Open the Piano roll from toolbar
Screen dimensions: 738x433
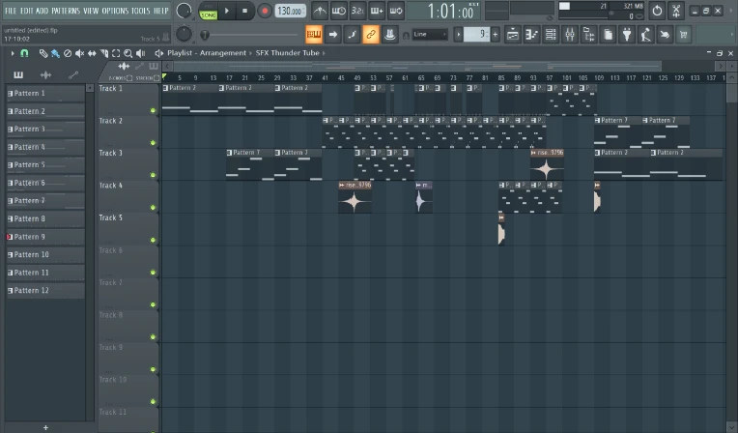[531, 35]
